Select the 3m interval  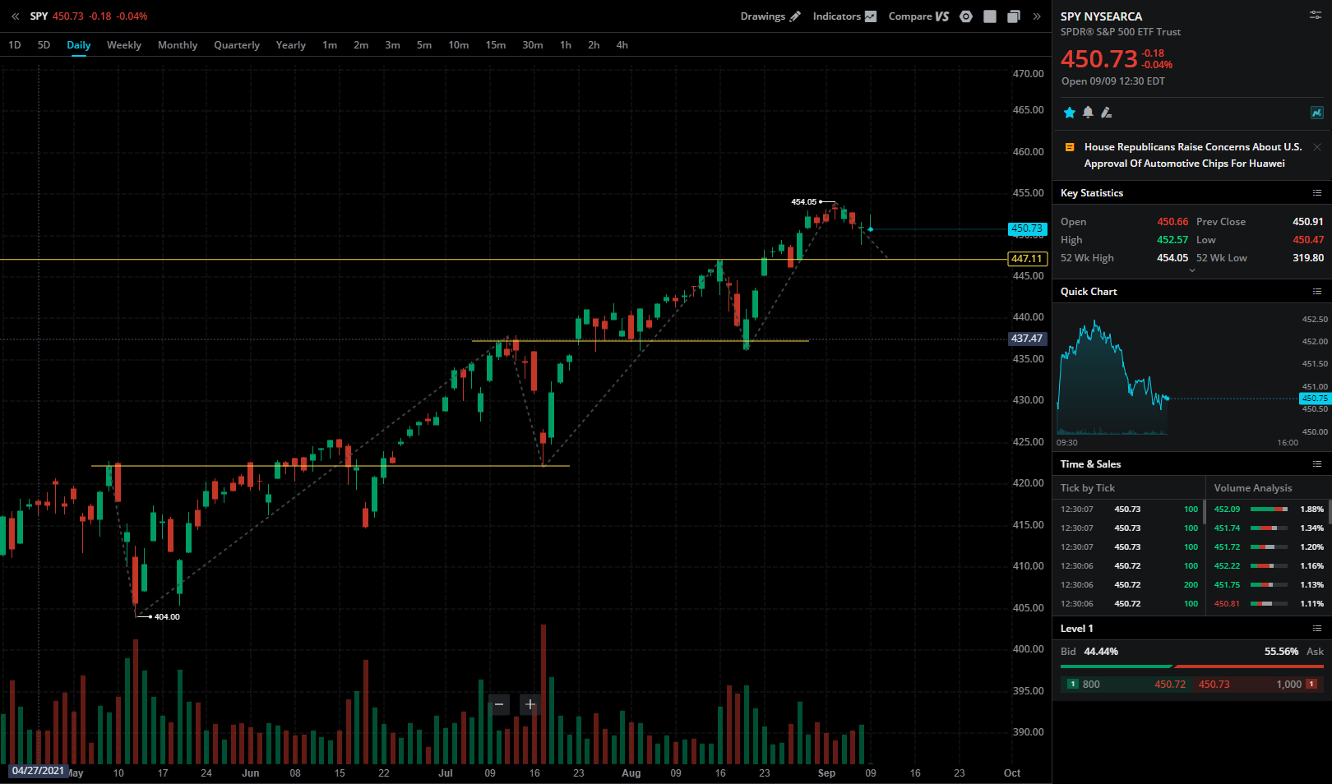pyautogui.click(x=393, y=45)
